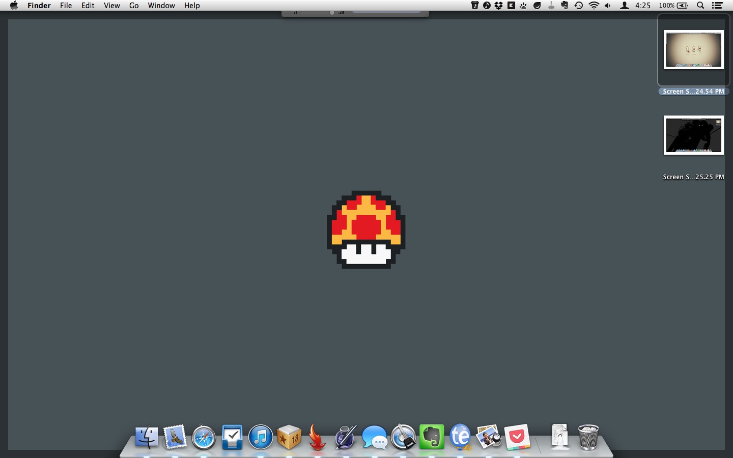Viewport: 733px width, 458px height.
Task: Click the black square K menu bar icon
Action: coord(511,6)
